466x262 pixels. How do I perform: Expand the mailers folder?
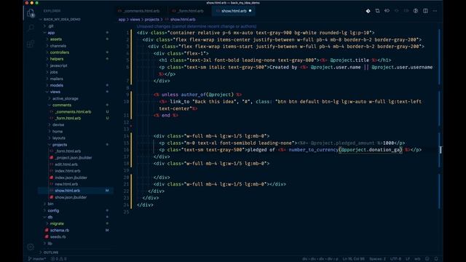pyautogui.click(x=57, y=79)
